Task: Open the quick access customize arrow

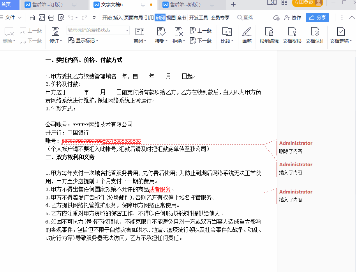Action: point(94,17)
